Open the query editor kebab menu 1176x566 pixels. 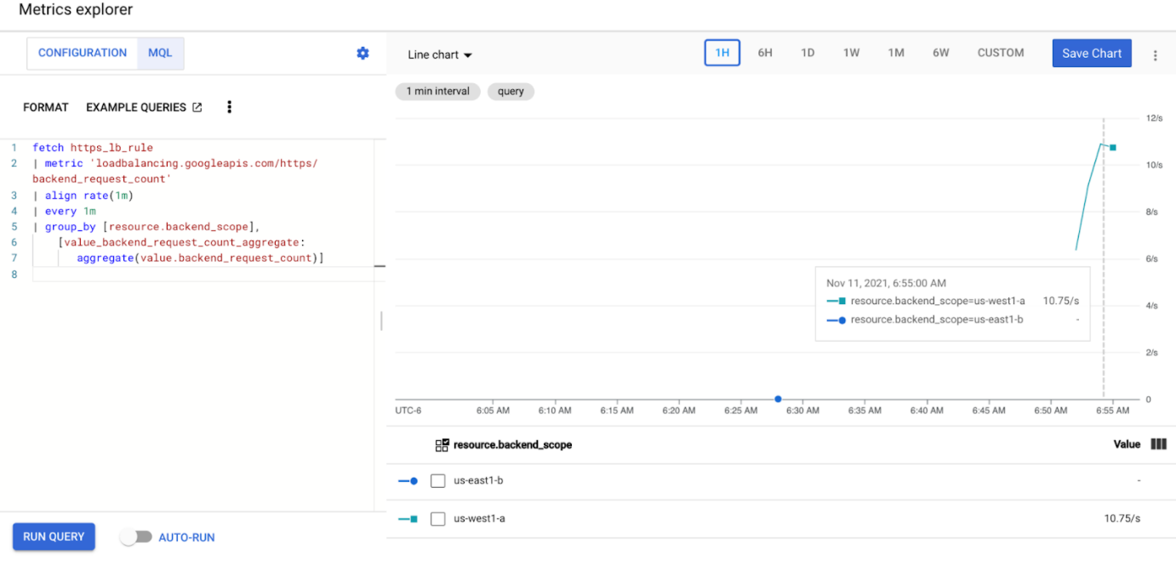(229, 106)
